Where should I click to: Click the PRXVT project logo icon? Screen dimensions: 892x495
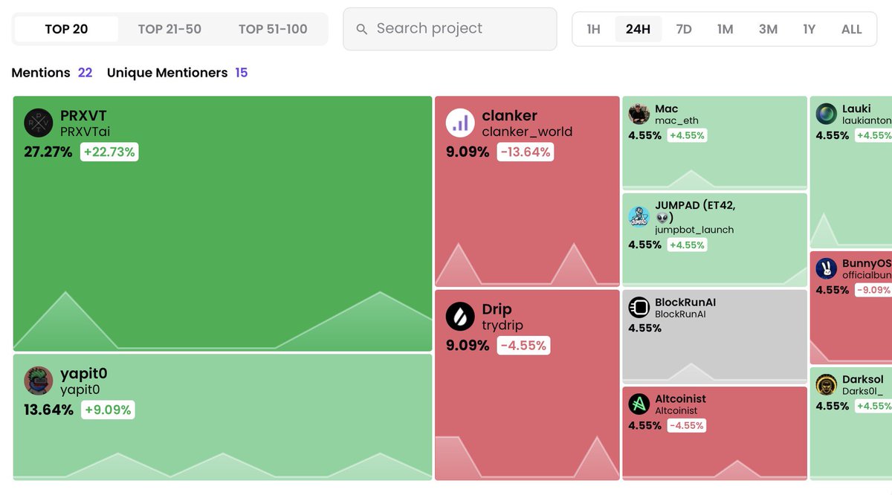click(39, 123)
